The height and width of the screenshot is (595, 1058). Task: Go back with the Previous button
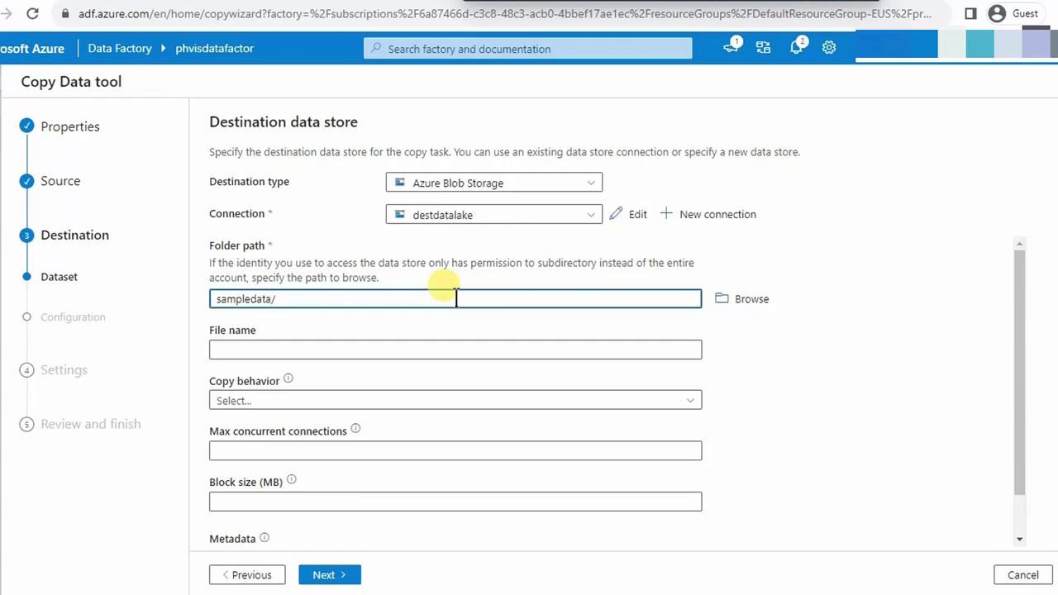pos(247,575)
